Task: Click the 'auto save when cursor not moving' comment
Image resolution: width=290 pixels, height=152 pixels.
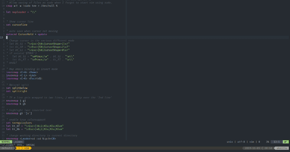Action: point(32,31)
